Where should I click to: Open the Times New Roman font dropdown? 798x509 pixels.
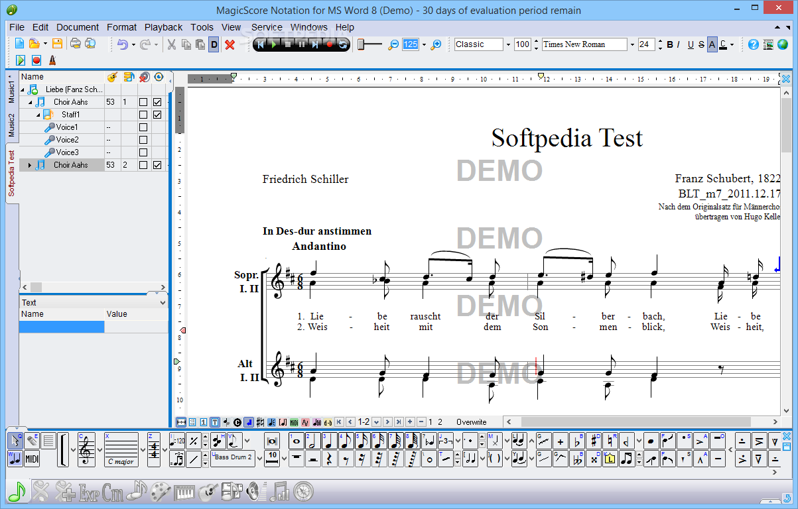631,44
